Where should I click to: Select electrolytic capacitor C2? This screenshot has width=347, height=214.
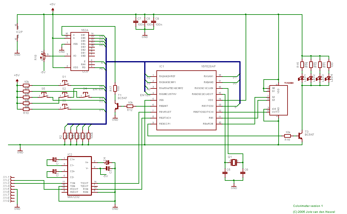pyautogui.click(x=54, y=171)
